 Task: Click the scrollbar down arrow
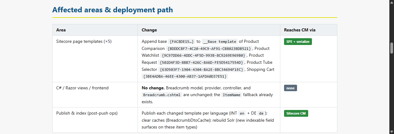pyautogui.click(x=392, y=132)
